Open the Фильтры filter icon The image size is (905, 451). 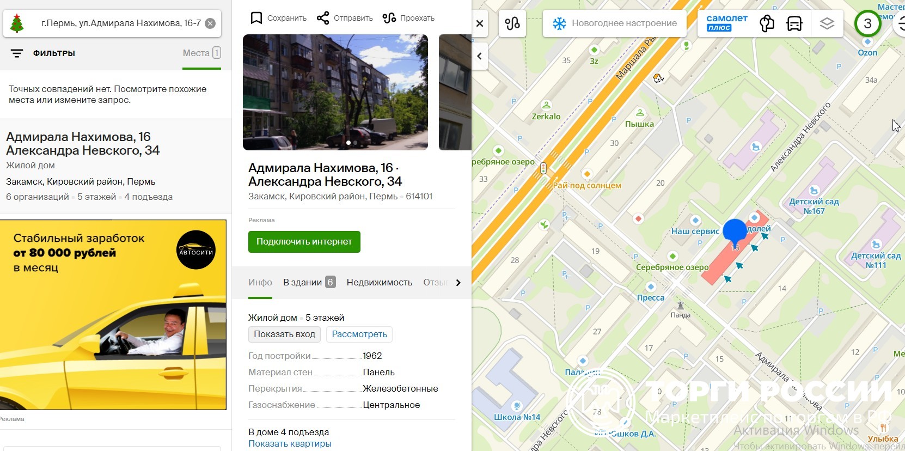pyautogui.click(x=17, y=53)
